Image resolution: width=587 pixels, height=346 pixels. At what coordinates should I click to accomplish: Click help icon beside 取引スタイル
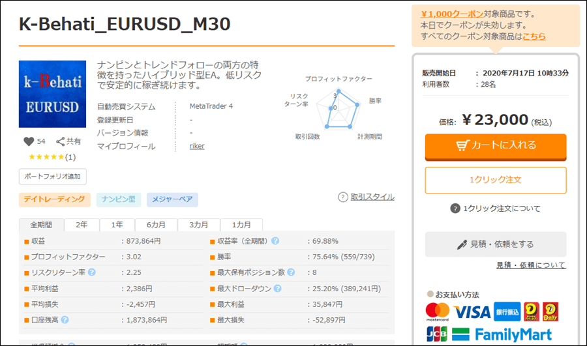coord(343,197)
